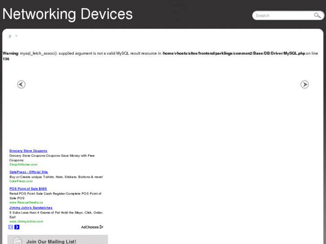Open CafePress - Official Site link
This screenshot has width=326, height=244.
(29, 172)
